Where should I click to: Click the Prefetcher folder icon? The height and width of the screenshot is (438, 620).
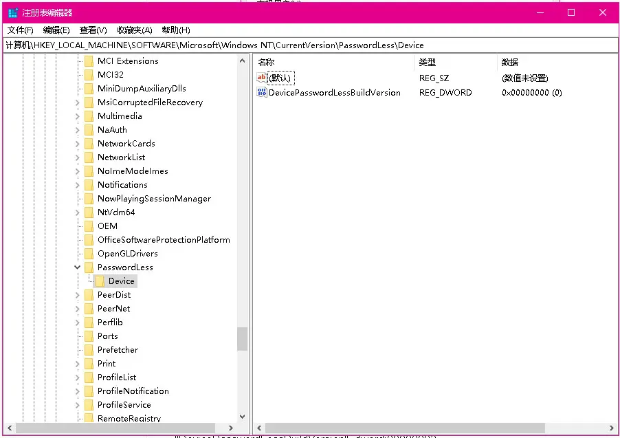click(x=89, y=350)
